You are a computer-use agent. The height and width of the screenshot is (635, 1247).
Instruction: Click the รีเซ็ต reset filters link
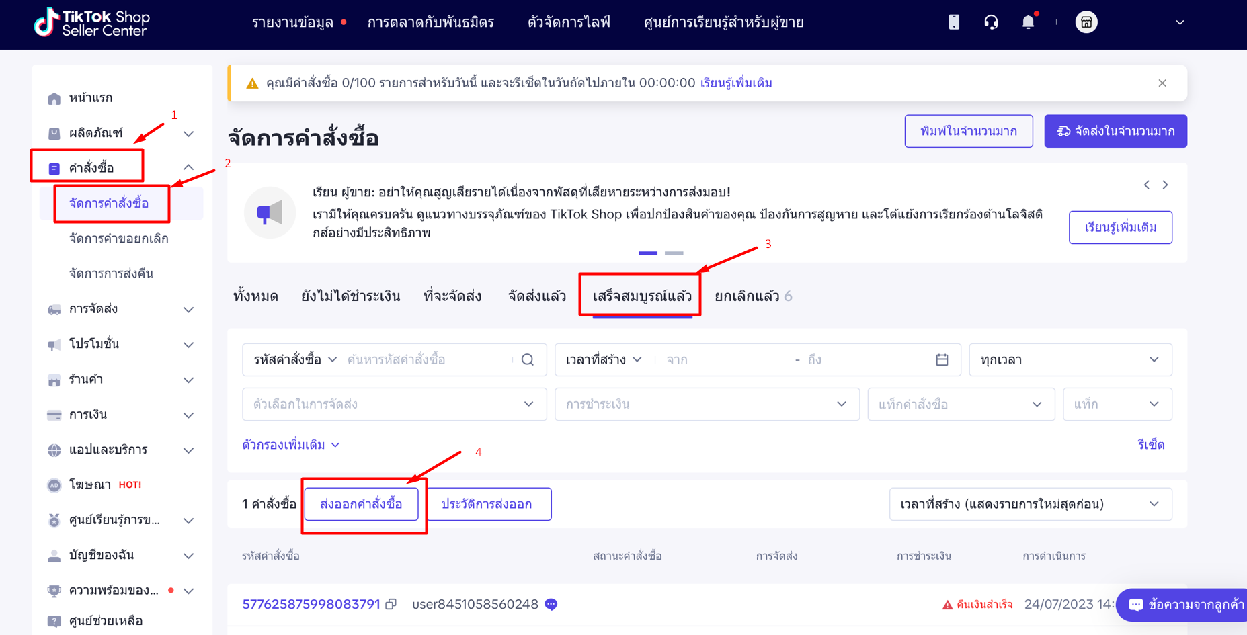tap(1150, 445)
